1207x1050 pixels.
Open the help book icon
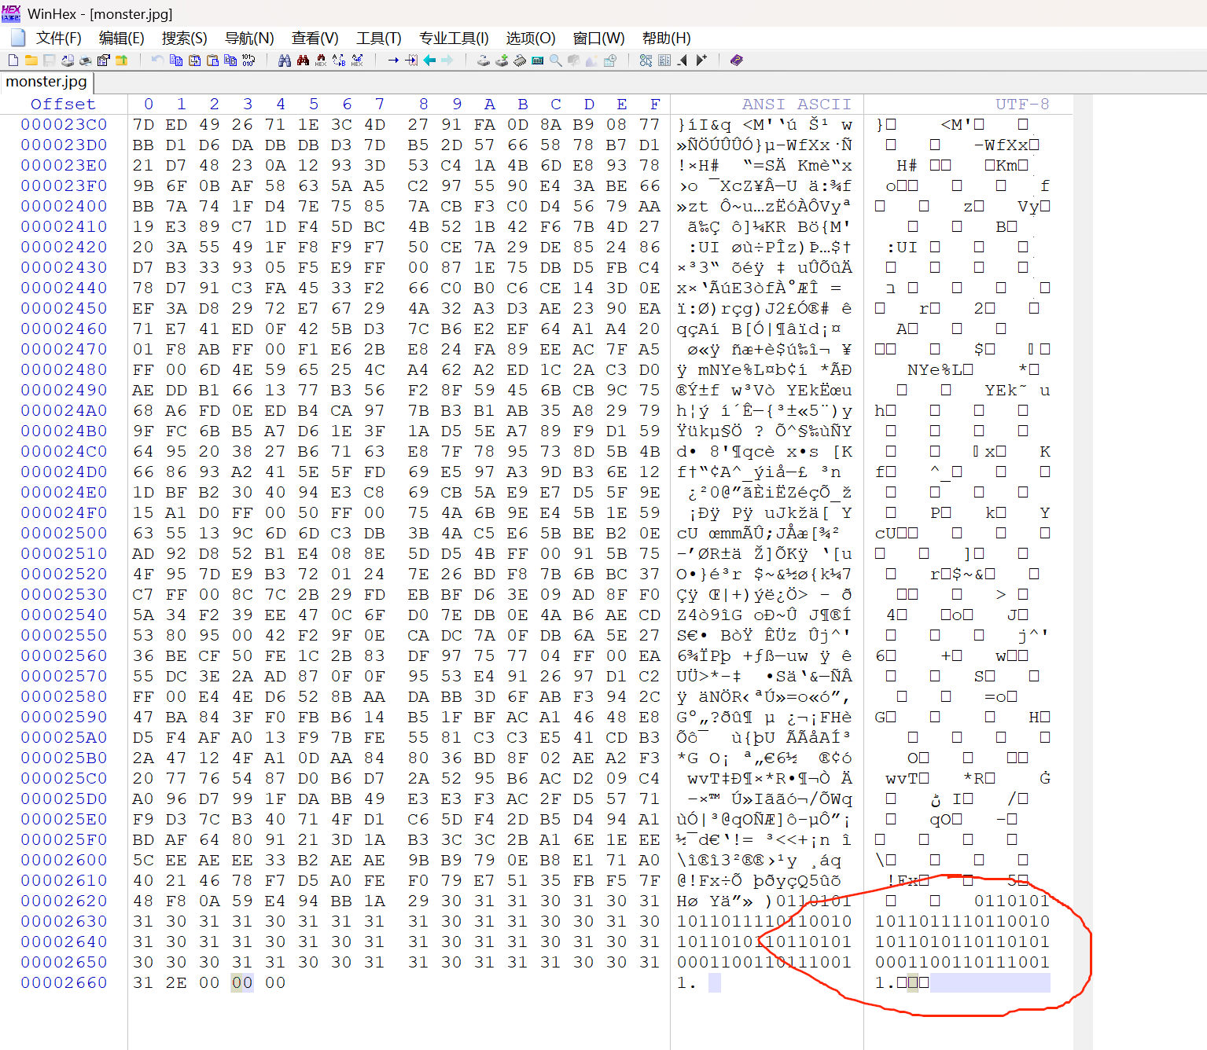737,61
